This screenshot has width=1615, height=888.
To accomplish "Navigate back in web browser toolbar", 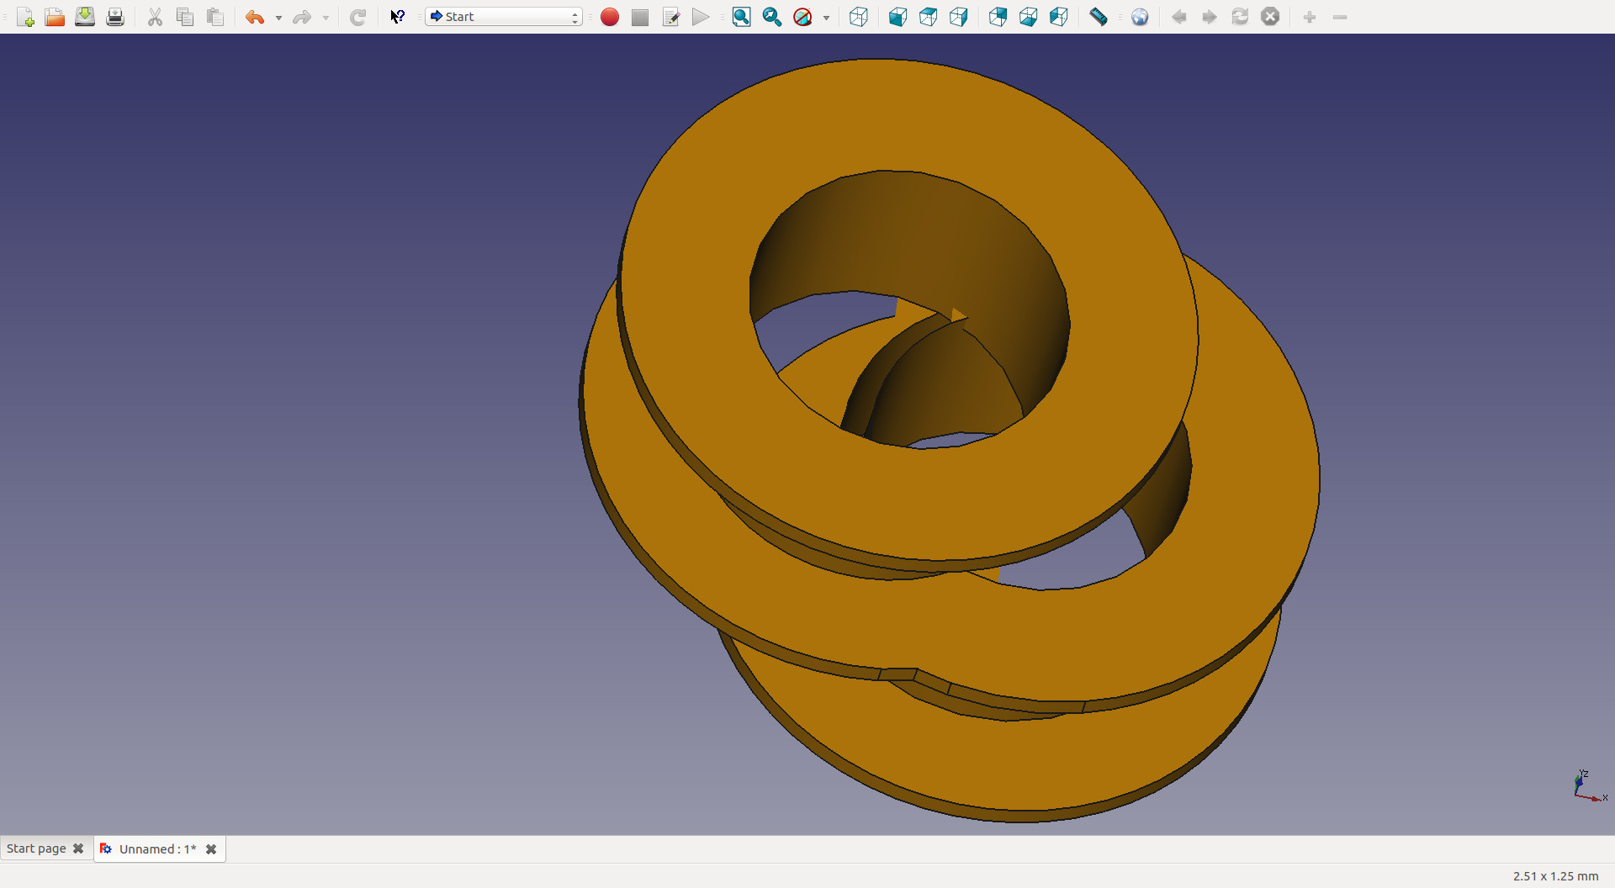I will pos(1179,17).
